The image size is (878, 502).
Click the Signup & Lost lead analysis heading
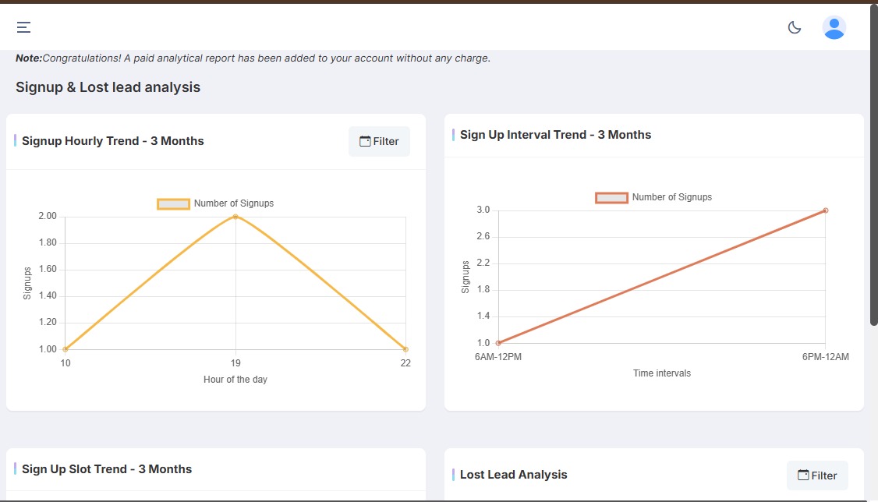(x=108, y=87)
